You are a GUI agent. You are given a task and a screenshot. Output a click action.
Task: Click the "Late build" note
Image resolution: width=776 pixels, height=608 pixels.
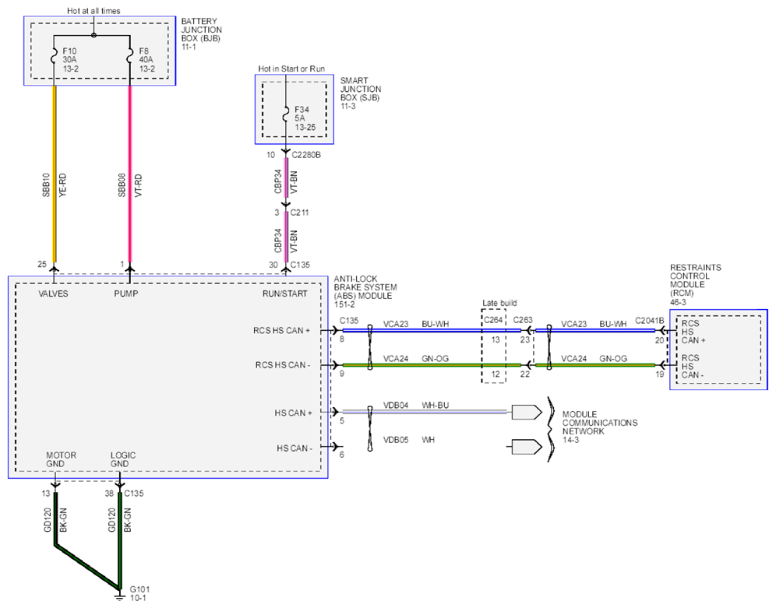click(x=499, y=303)
